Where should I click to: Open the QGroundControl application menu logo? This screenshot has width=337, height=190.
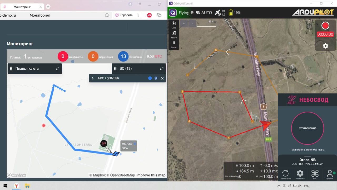[x=173, y=12]
